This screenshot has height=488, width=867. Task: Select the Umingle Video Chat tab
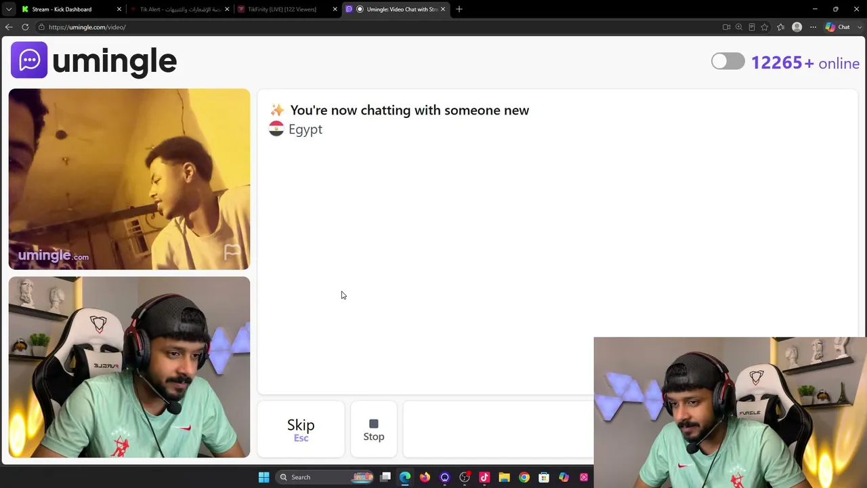[x=395, y=9]
